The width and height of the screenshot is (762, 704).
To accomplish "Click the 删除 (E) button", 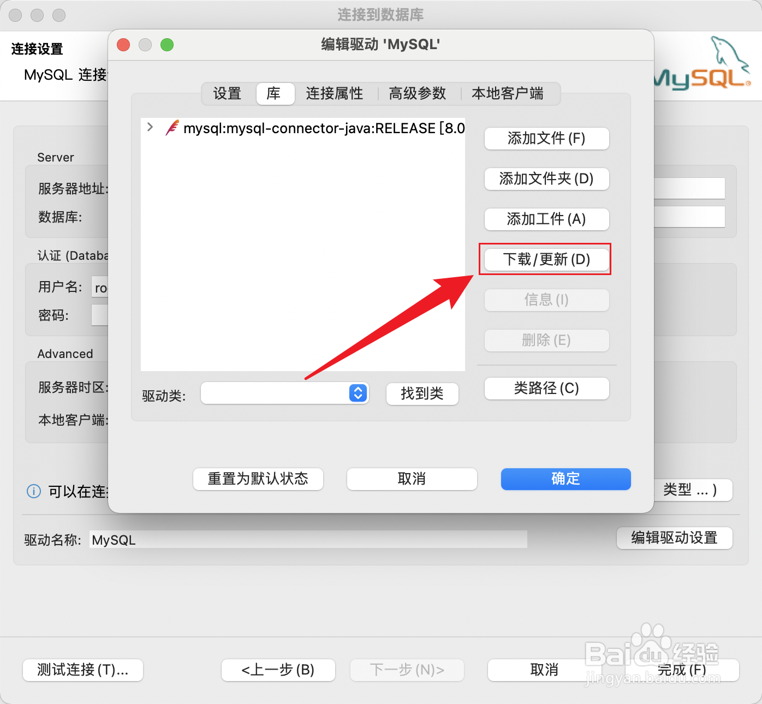I will tap(546, 341).
